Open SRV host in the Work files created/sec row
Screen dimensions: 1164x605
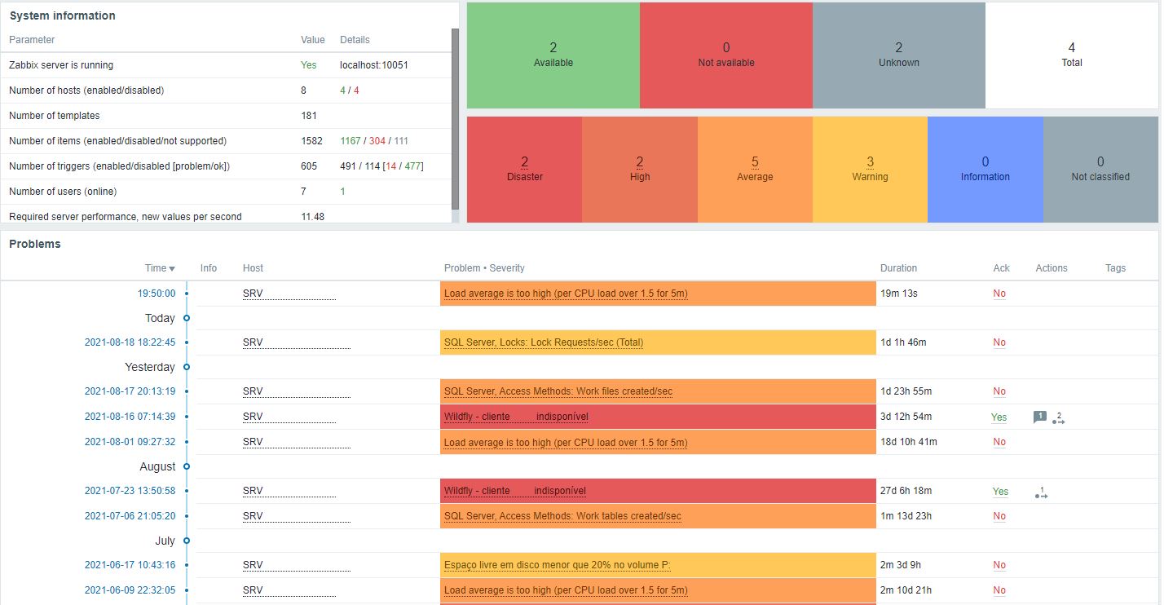tap(297, 391)
